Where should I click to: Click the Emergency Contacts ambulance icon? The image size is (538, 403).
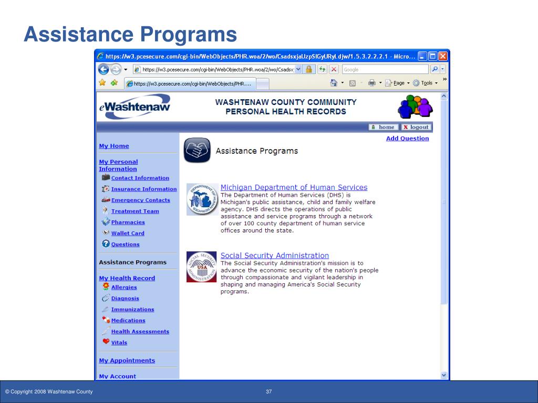coord(106,199)
